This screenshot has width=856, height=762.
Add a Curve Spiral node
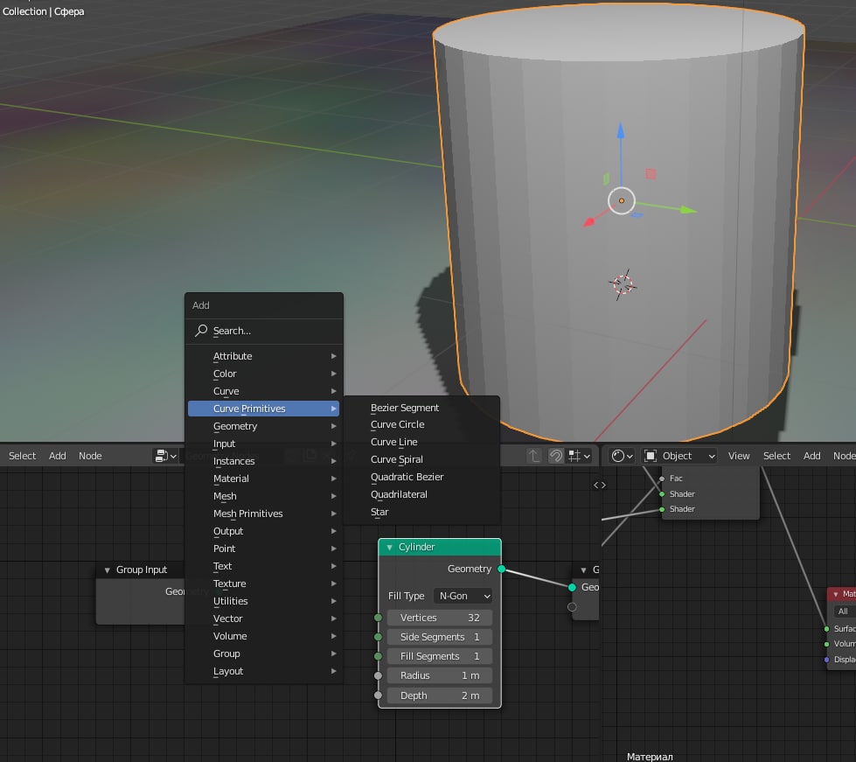click(x=421, y=459)
